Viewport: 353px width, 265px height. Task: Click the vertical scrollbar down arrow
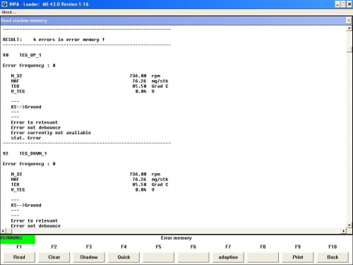(x=349, y=225)
